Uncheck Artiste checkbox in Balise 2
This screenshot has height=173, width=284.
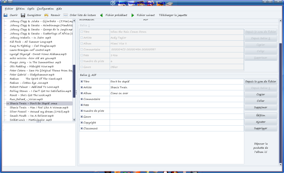pos(82,87)
